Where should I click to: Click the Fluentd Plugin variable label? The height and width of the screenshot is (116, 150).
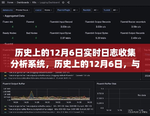tap(64, 10)
